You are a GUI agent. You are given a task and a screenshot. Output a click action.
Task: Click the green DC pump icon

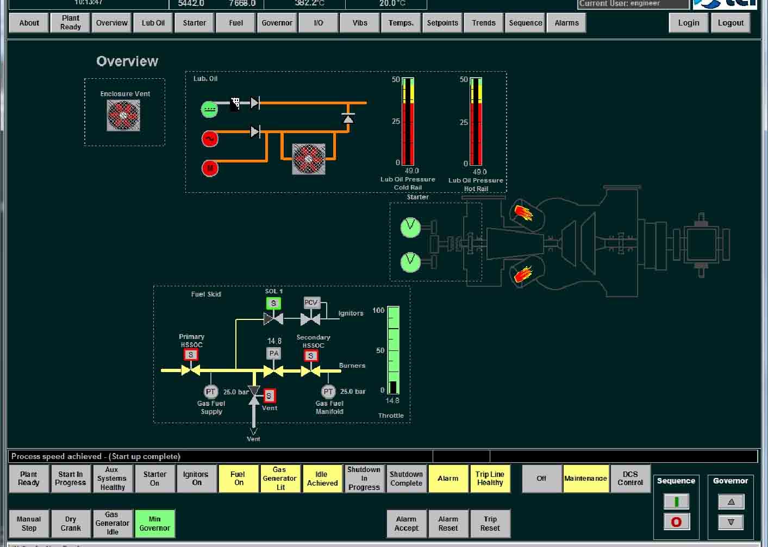pos(209,110)
